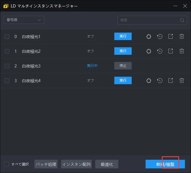The image size is (191, 173).
Task: Click the オフ status of 白夜極光2
Action: coord(90,51)
